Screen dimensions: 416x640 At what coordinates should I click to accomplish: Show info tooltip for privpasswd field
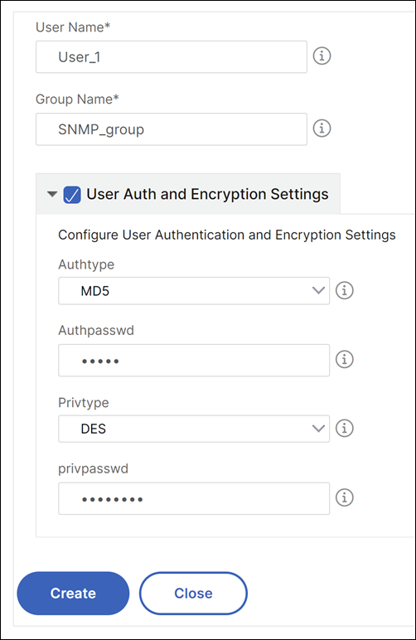tap(344, 497)
